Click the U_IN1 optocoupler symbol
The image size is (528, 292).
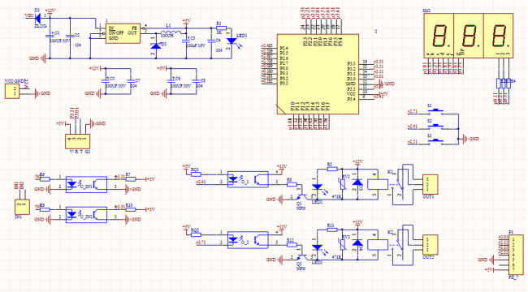(86, 184)
